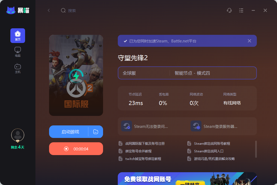Open 游戏闪退/死机重启解决攻略 guide
The height and width of the screenshot is (185, 277).
pyautogui.click(x=214, y=159)
